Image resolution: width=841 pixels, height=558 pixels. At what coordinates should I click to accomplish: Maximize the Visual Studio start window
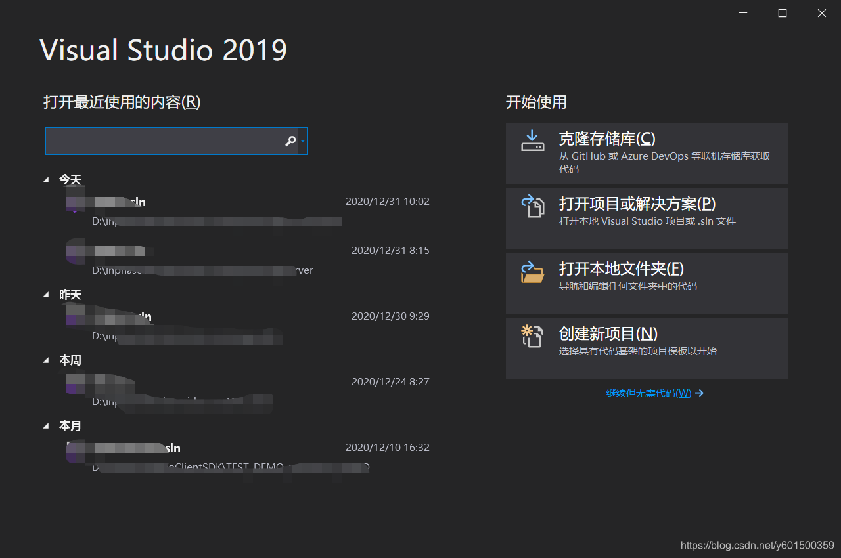(x=783, y=13)
